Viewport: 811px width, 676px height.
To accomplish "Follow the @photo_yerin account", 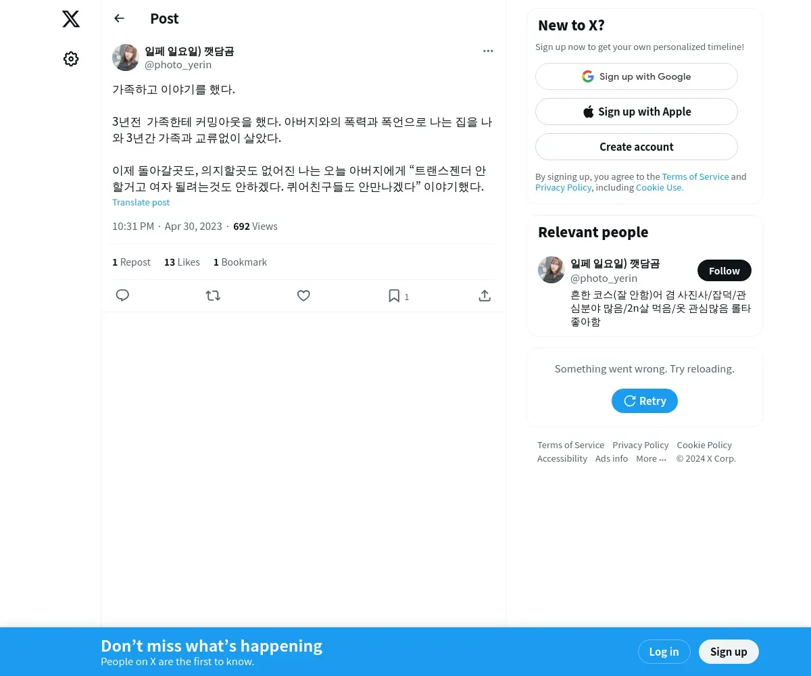I will pyautogui.click(x=724, y=270).
